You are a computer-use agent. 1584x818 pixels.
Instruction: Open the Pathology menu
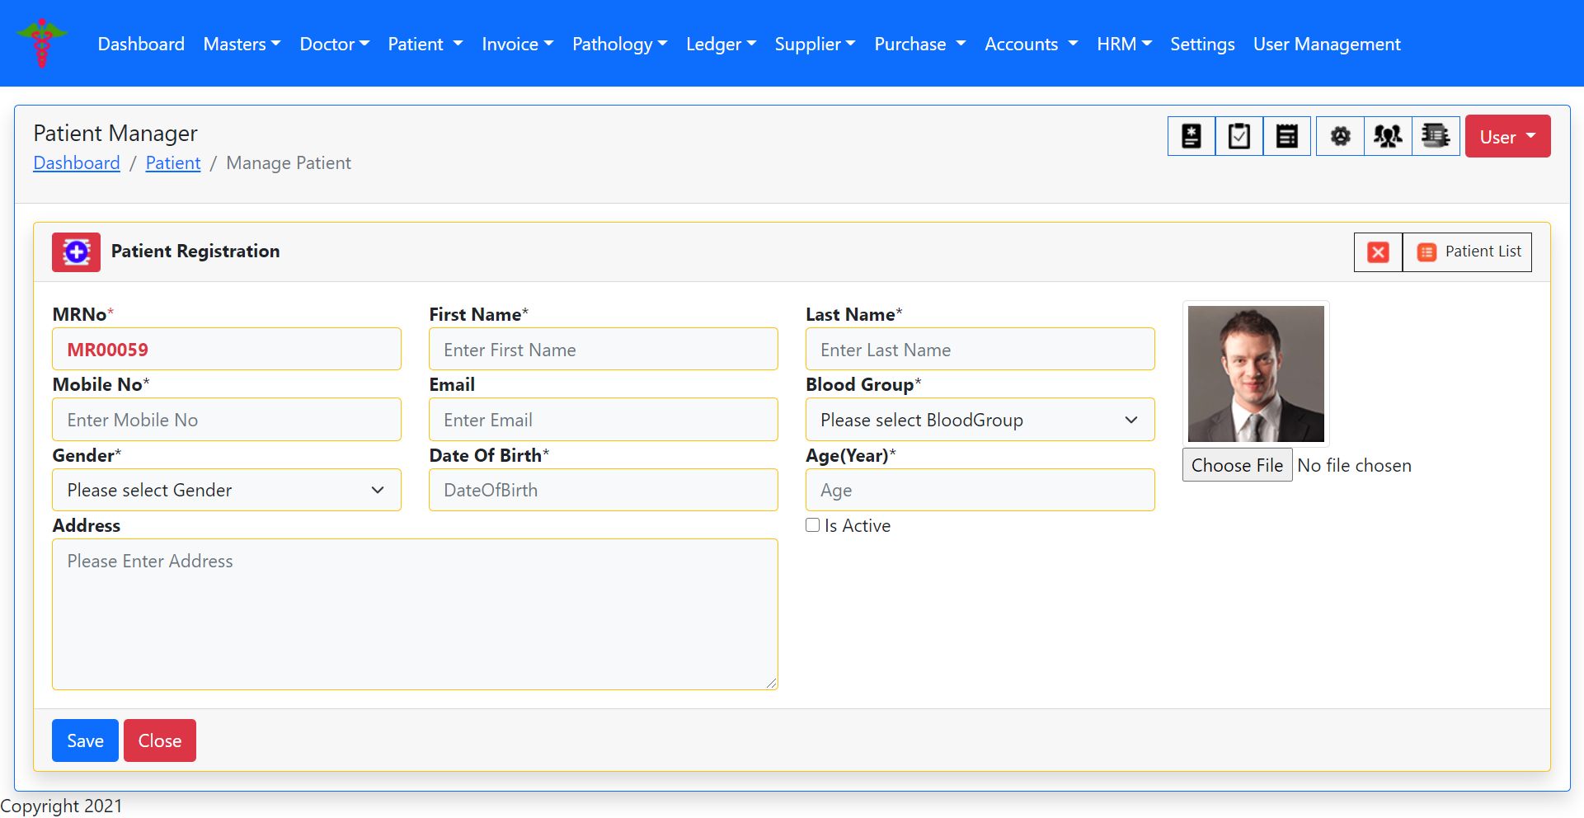point(619,45)
